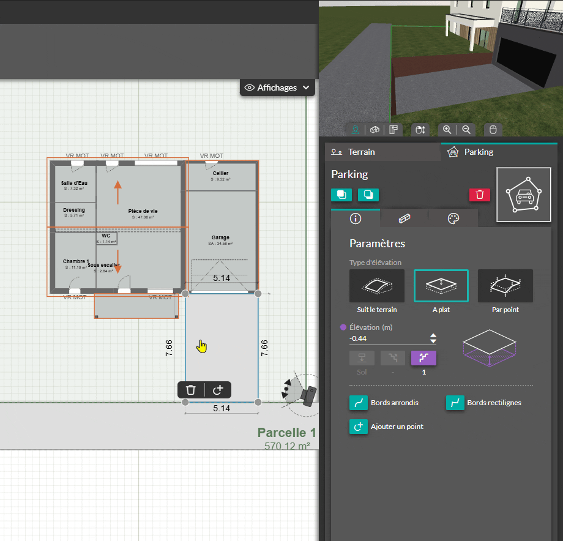Apply Bords rectilignes to the parking
This screenshot has height=541, width=563.
click(x=455, y=403)
